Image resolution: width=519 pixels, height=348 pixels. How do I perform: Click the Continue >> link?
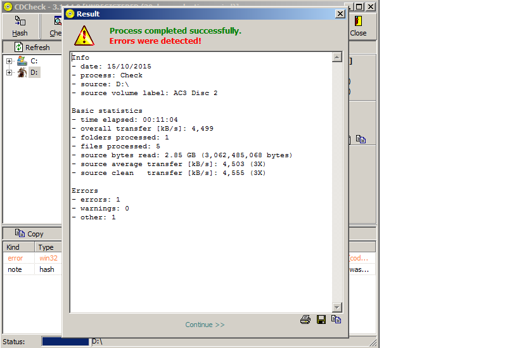pos(205,325)
